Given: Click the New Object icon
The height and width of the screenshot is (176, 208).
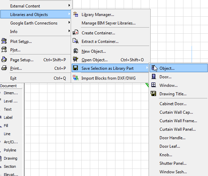Looking at the screenshot, I should [75, 51].
